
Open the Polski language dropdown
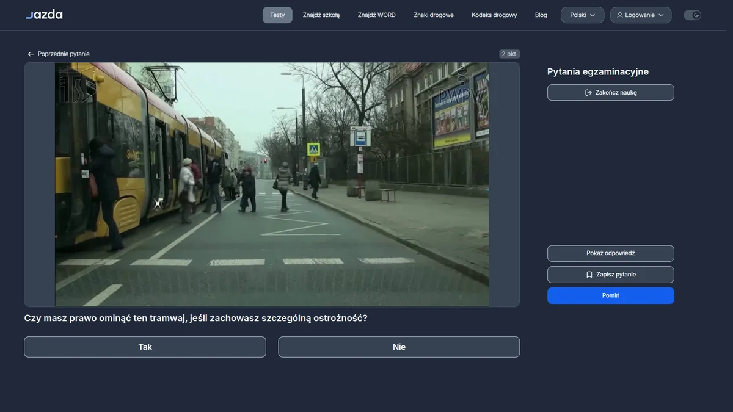pos(582,15)
